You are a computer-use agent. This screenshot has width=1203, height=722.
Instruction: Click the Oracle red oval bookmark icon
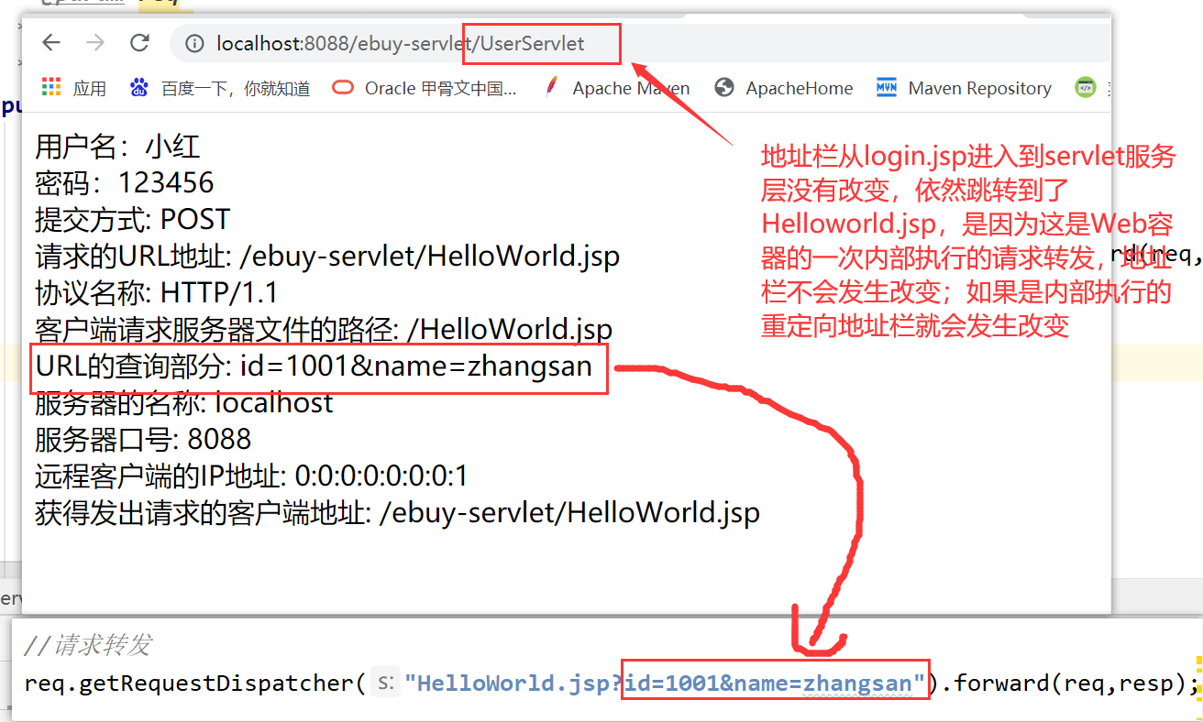click(x=343, y=88)
